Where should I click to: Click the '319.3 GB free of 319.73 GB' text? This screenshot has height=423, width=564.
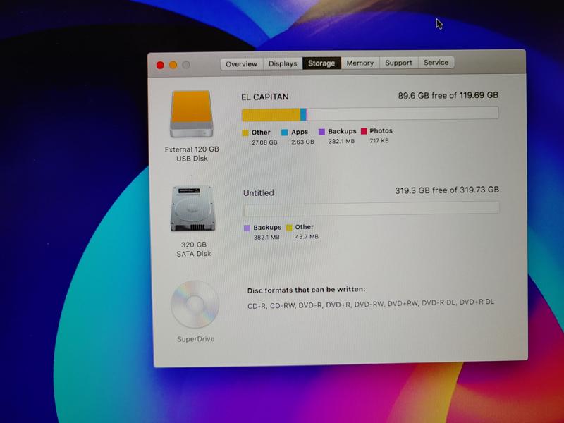(x=447, y=190)
